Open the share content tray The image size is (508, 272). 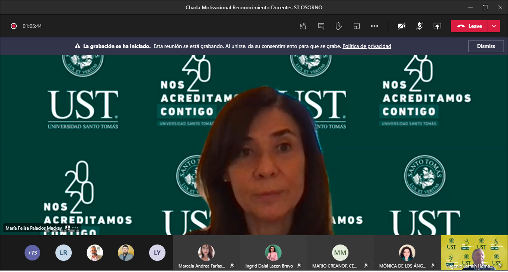(x=437, y=26)
